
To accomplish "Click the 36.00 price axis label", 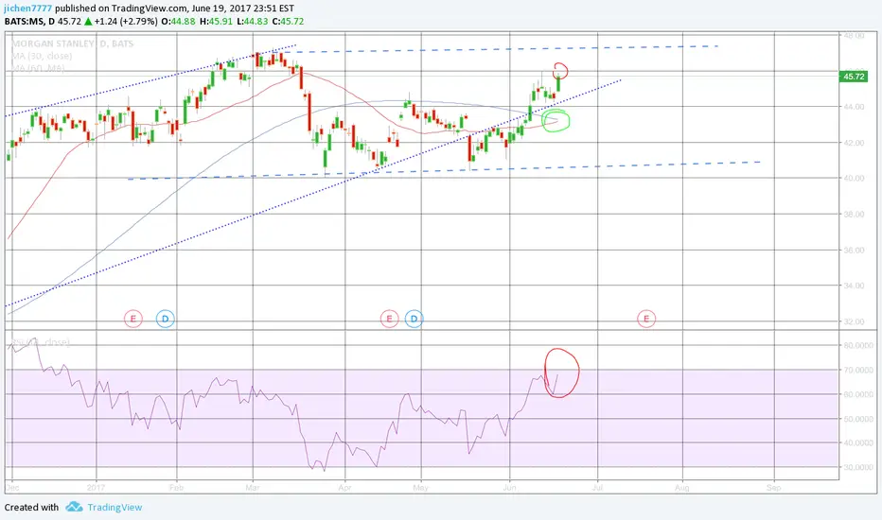I will [854, 251].
